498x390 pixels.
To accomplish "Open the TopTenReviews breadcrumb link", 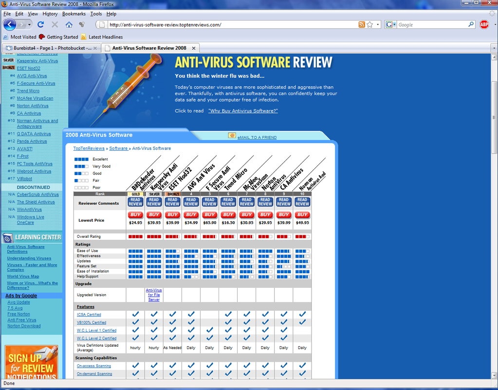I will [x=89, y=148].
